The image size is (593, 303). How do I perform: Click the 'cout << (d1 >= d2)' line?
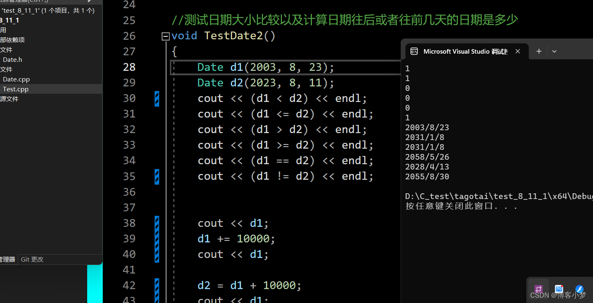coord(286,145)
